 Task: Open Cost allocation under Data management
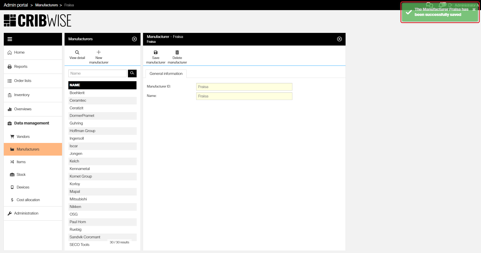point(33,200)
